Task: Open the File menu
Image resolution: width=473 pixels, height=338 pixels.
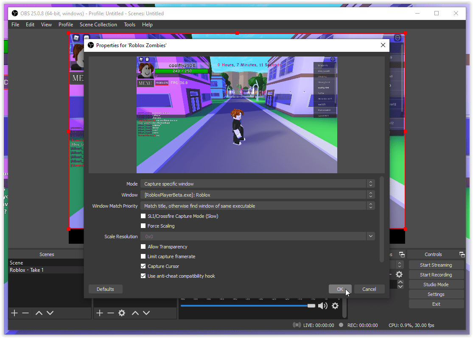Action: tap(15, 25)
